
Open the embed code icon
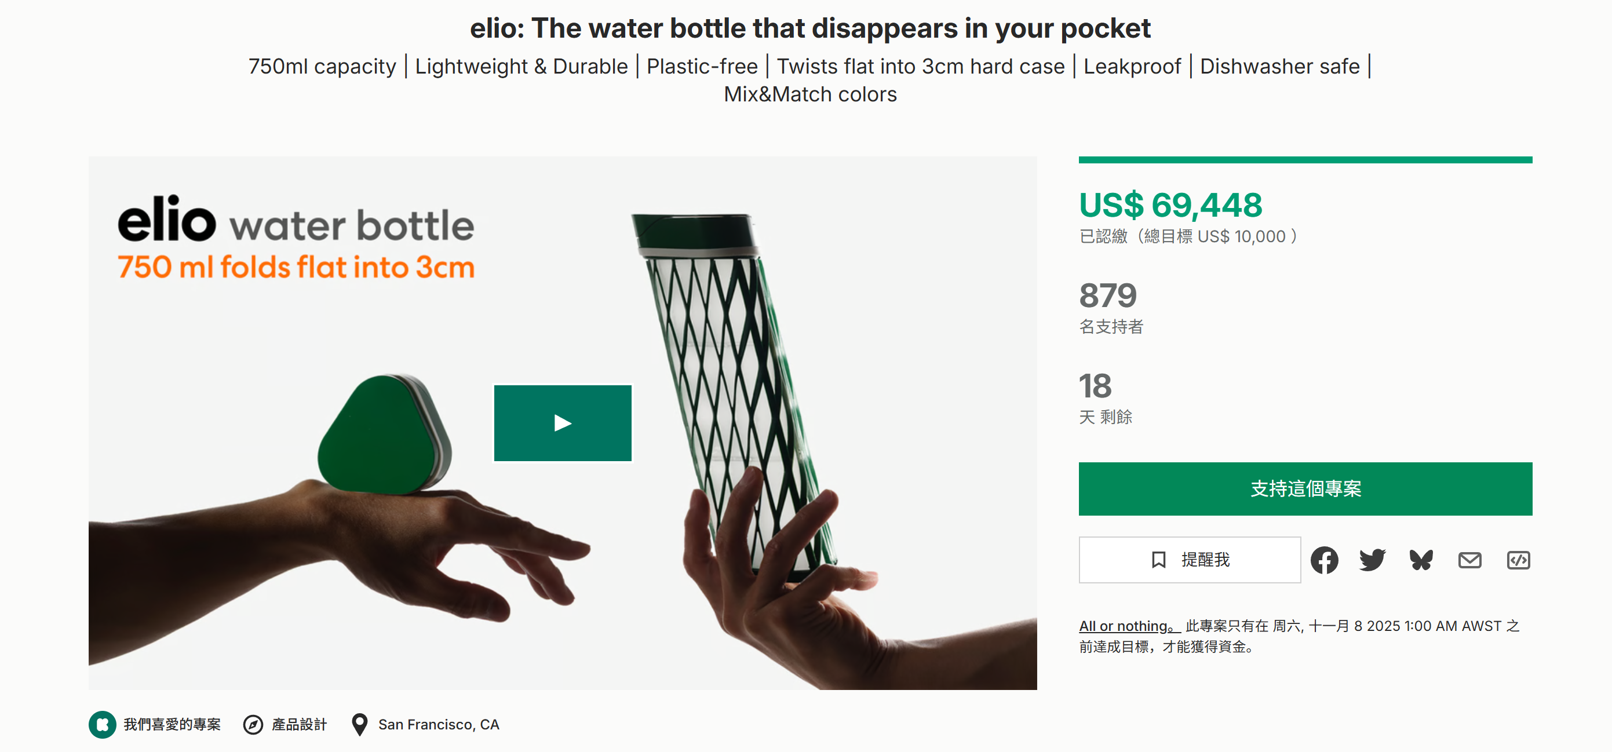1518,560
